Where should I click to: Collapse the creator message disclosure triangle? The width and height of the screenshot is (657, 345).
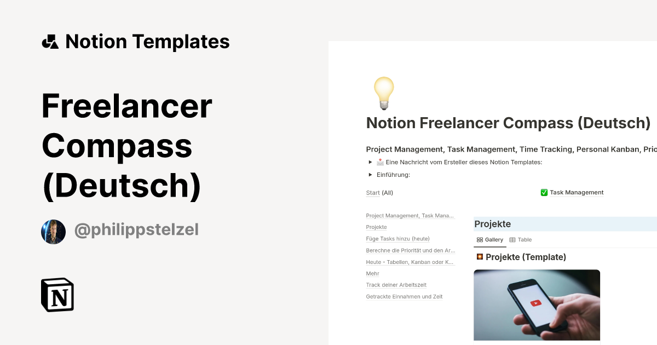tap(371, 162)
